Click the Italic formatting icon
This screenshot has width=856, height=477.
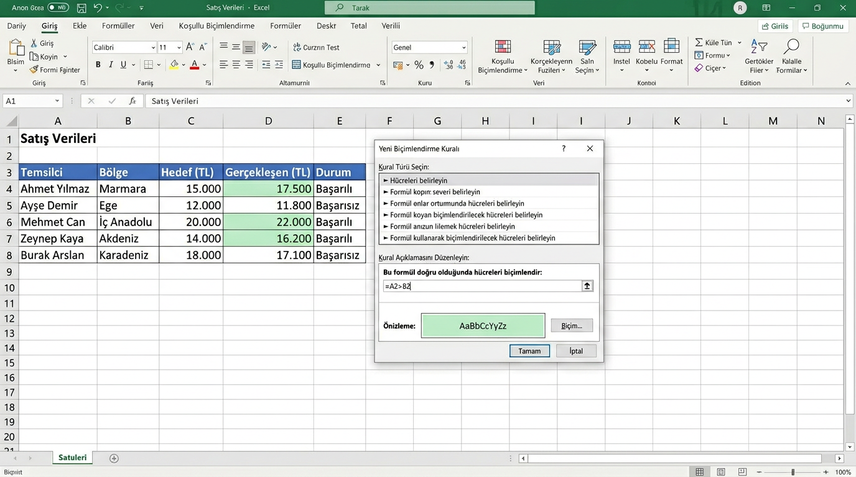111,65
